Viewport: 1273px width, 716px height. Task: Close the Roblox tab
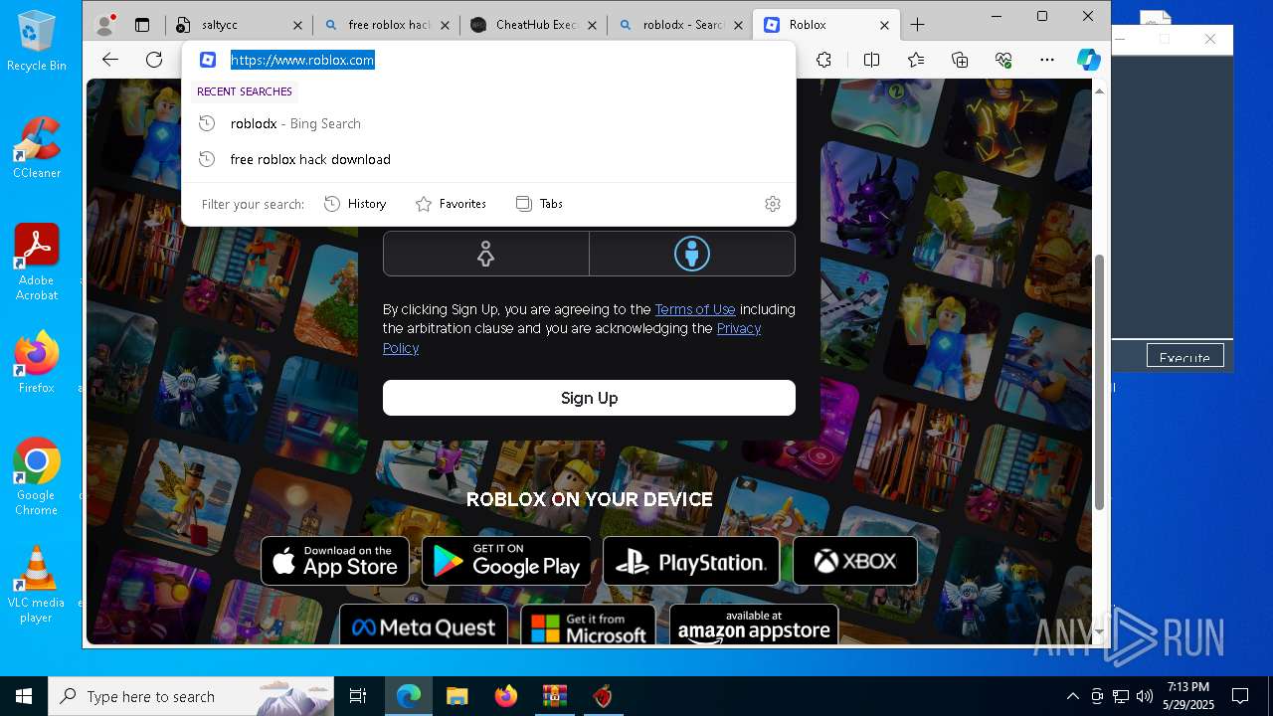[885, 25]
